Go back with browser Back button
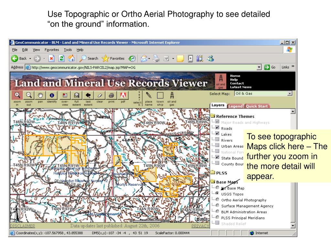Screen dimensions: 331x248 19,58
